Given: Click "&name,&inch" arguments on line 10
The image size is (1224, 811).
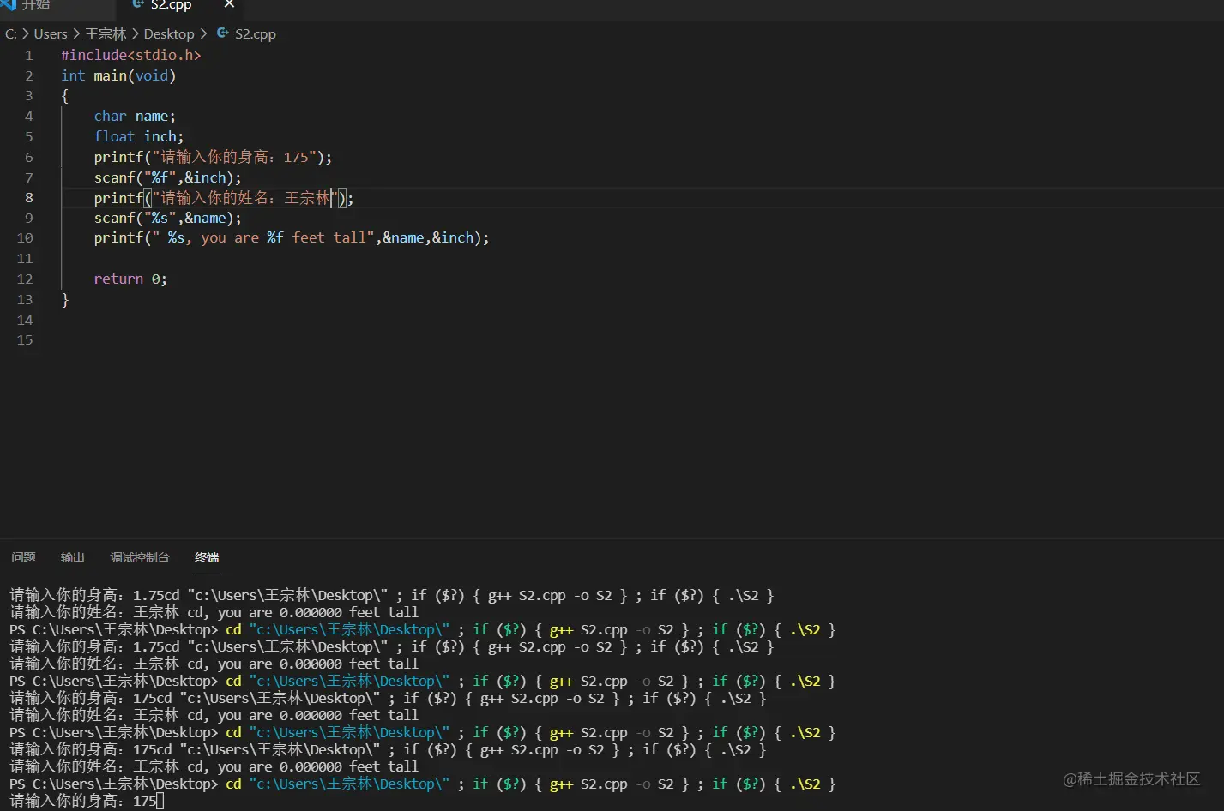Looking at the screenshot, I should click(428, 237).
